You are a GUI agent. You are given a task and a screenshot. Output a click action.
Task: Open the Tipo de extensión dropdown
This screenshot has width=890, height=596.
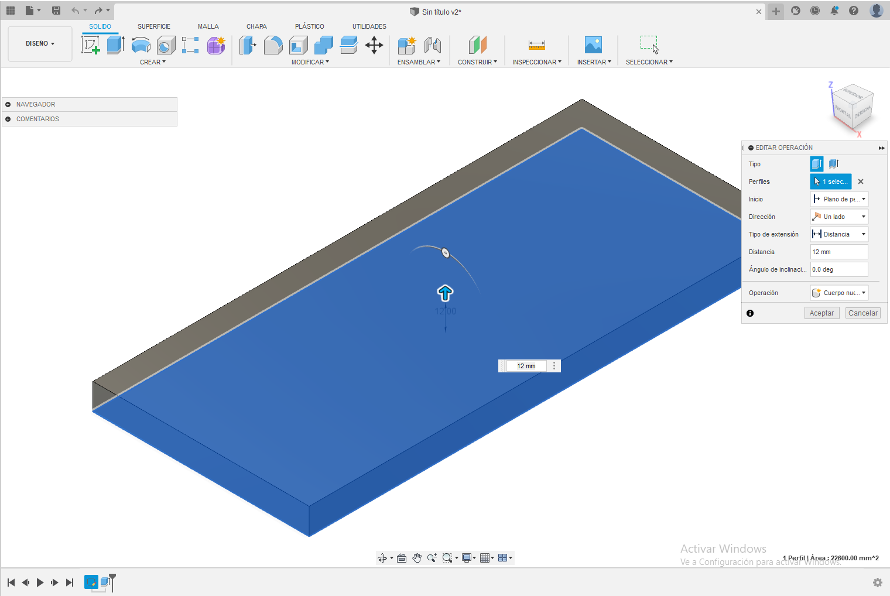tap(839, 234)
